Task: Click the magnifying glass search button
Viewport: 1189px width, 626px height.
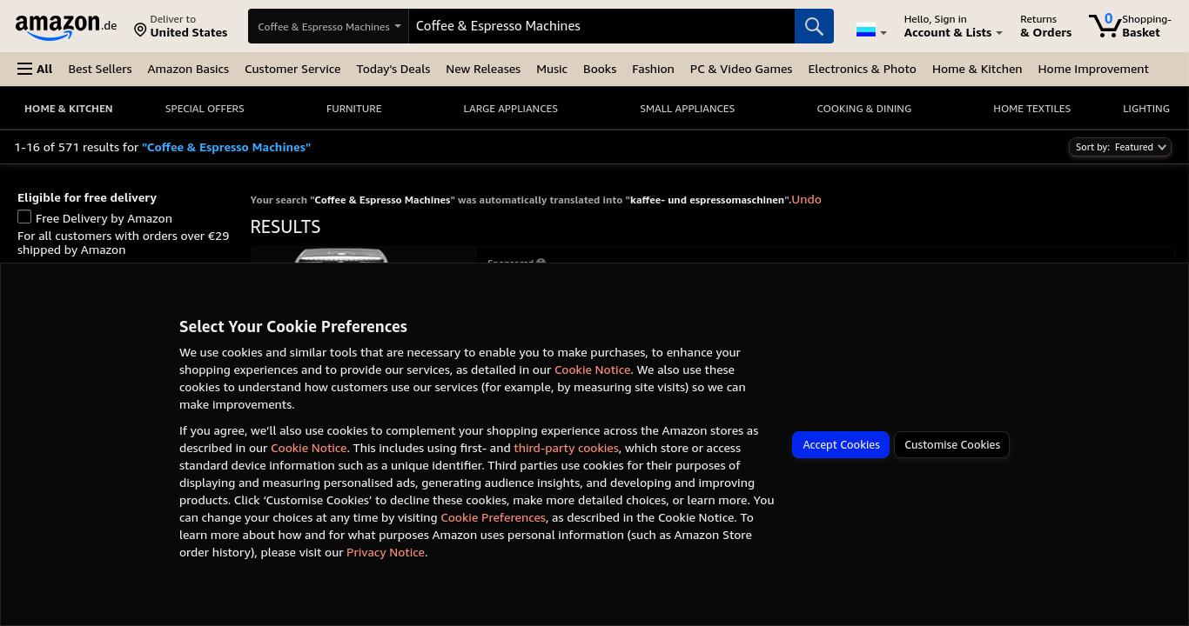Action: click(x=814, y=26)
